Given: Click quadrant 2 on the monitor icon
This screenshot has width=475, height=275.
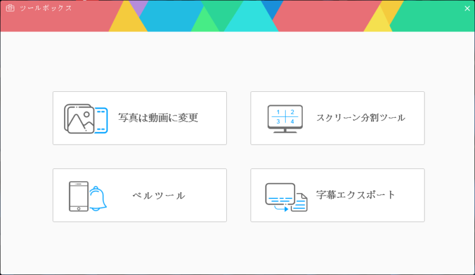Looking at the screenshot, I should coord(292,112).
